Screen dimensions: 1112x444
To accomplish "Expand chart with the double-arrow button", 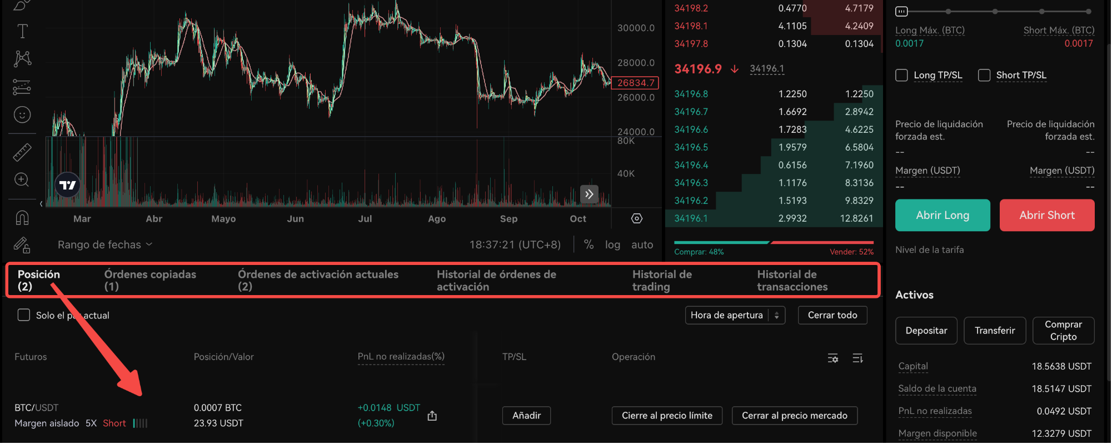I will pos(589,194).
